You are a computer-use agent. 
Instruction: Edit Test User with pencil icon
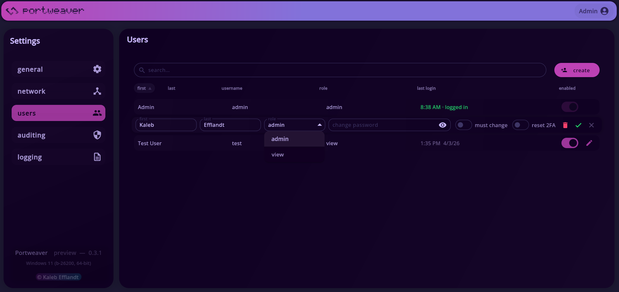click(x=589, y=143)
